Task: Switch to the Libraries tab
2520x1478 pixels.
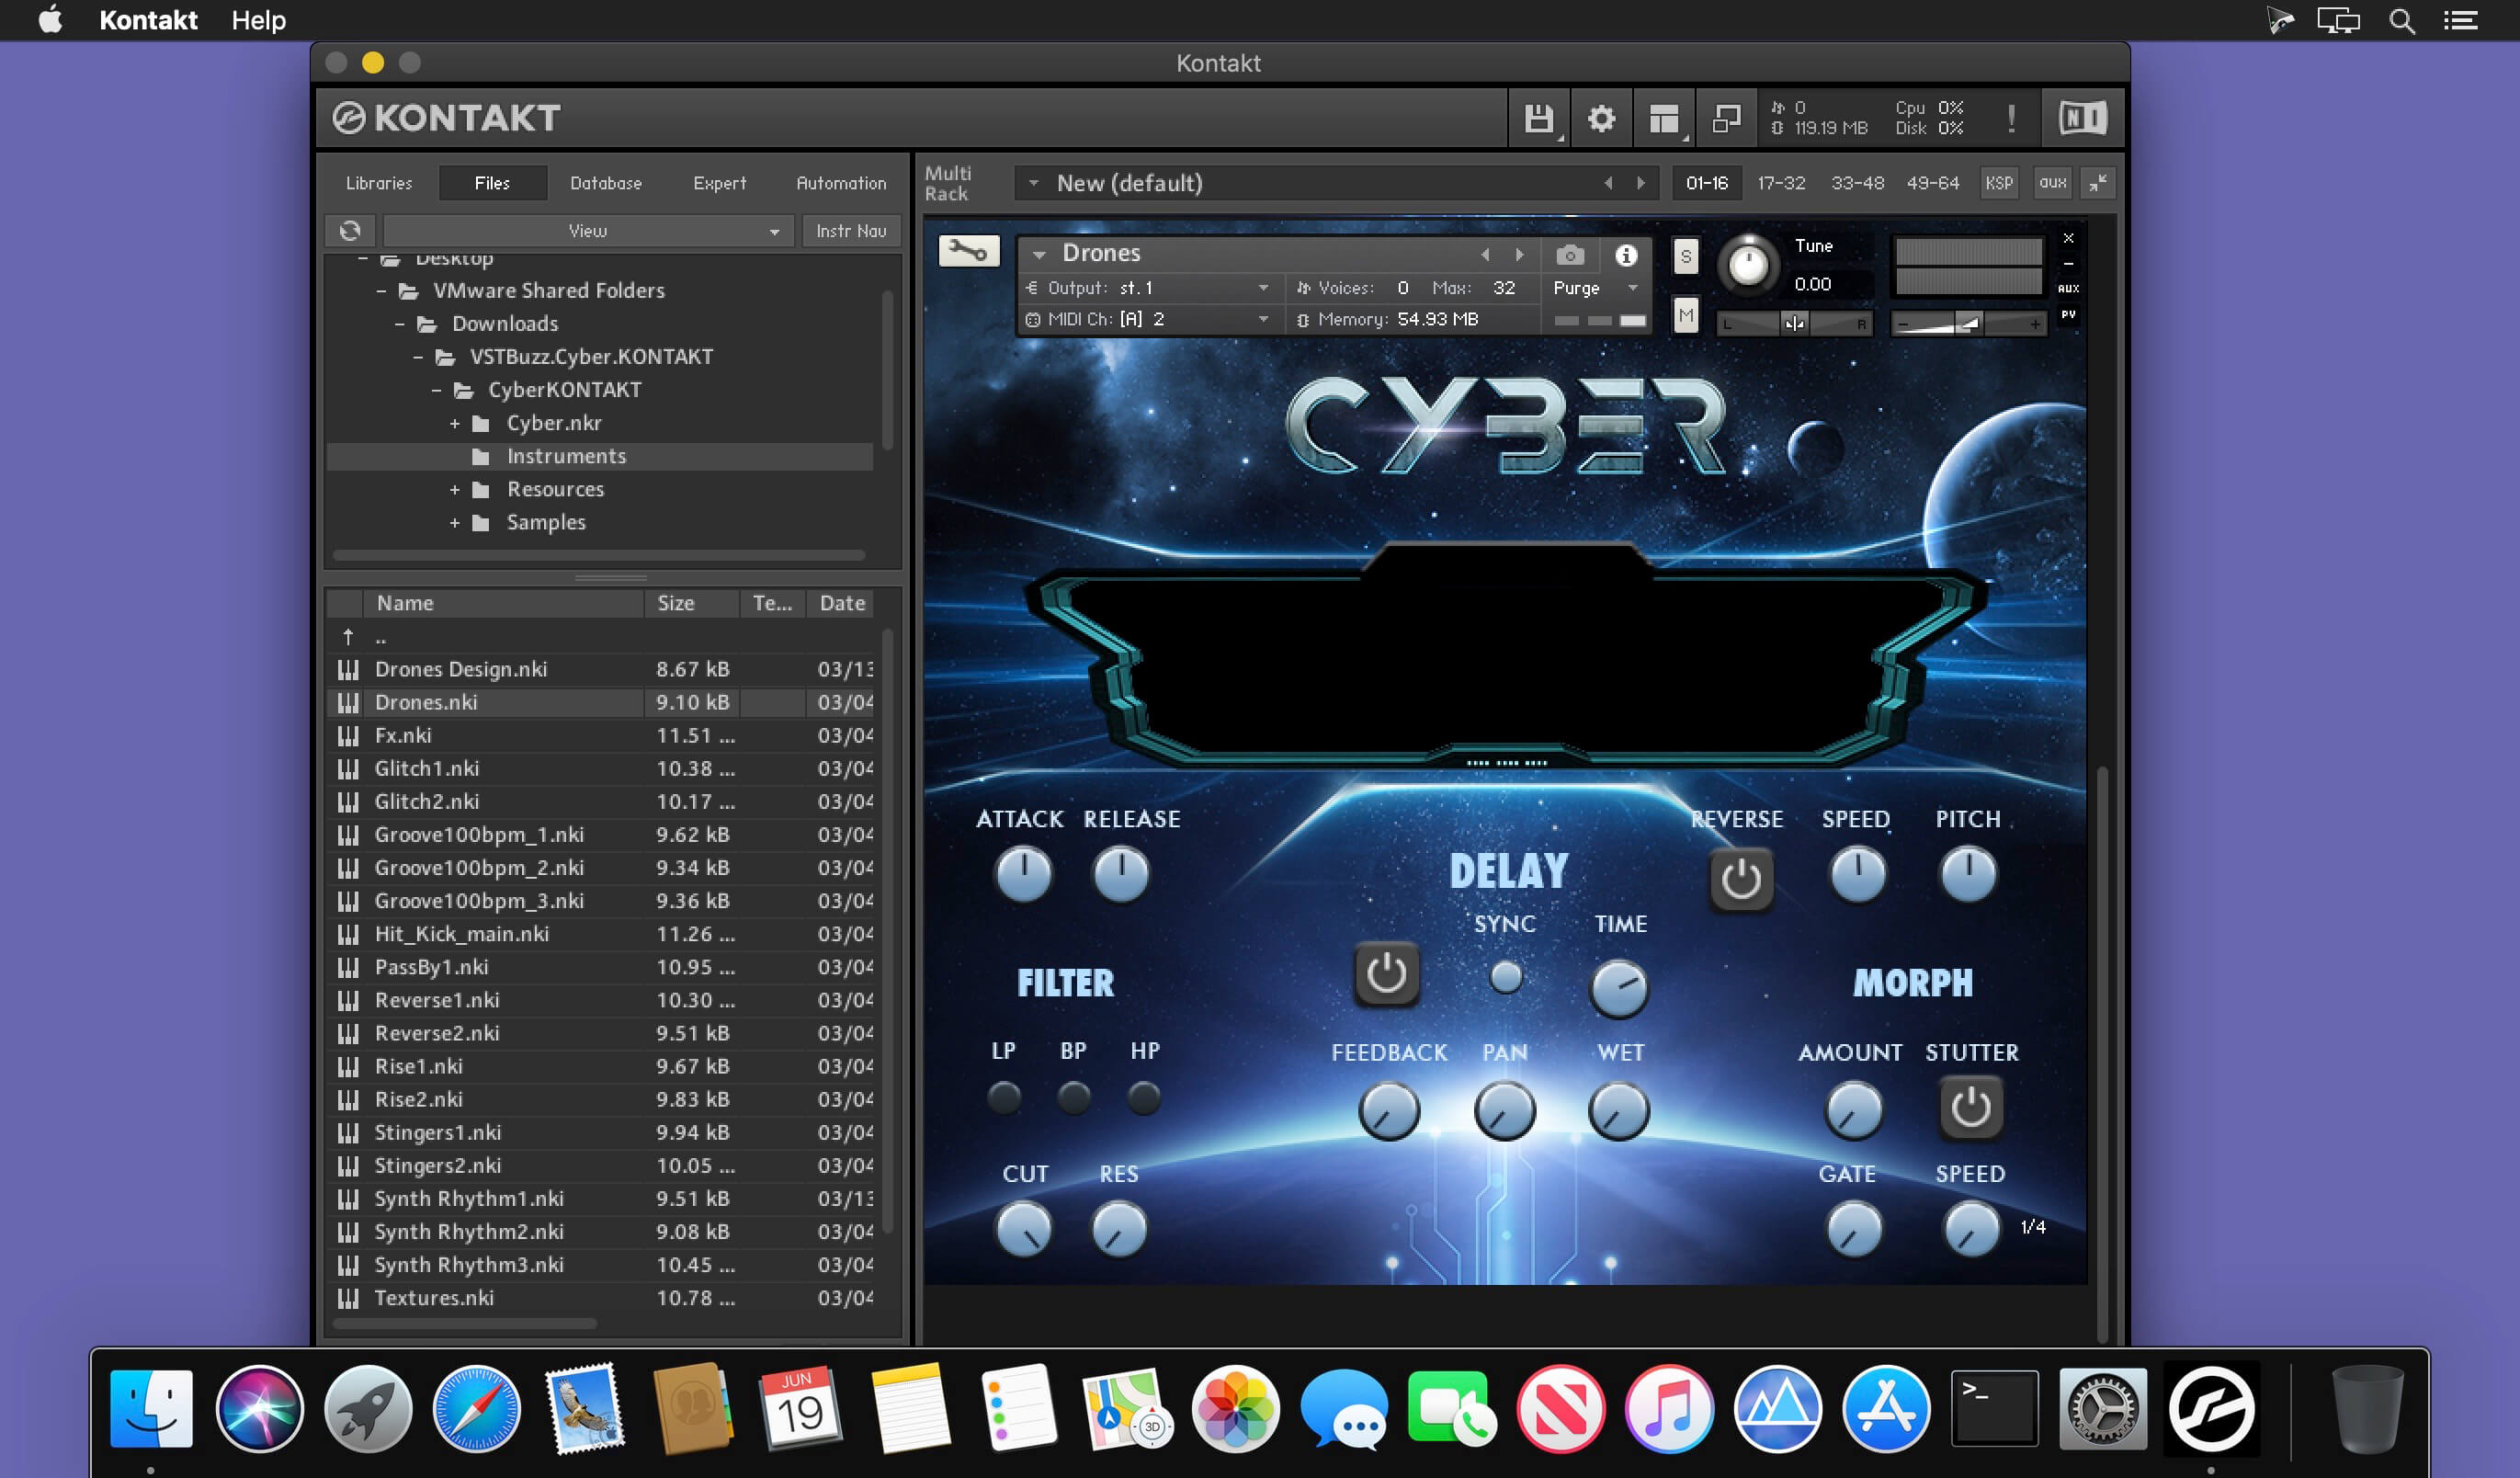Action: tap(379, 183)
